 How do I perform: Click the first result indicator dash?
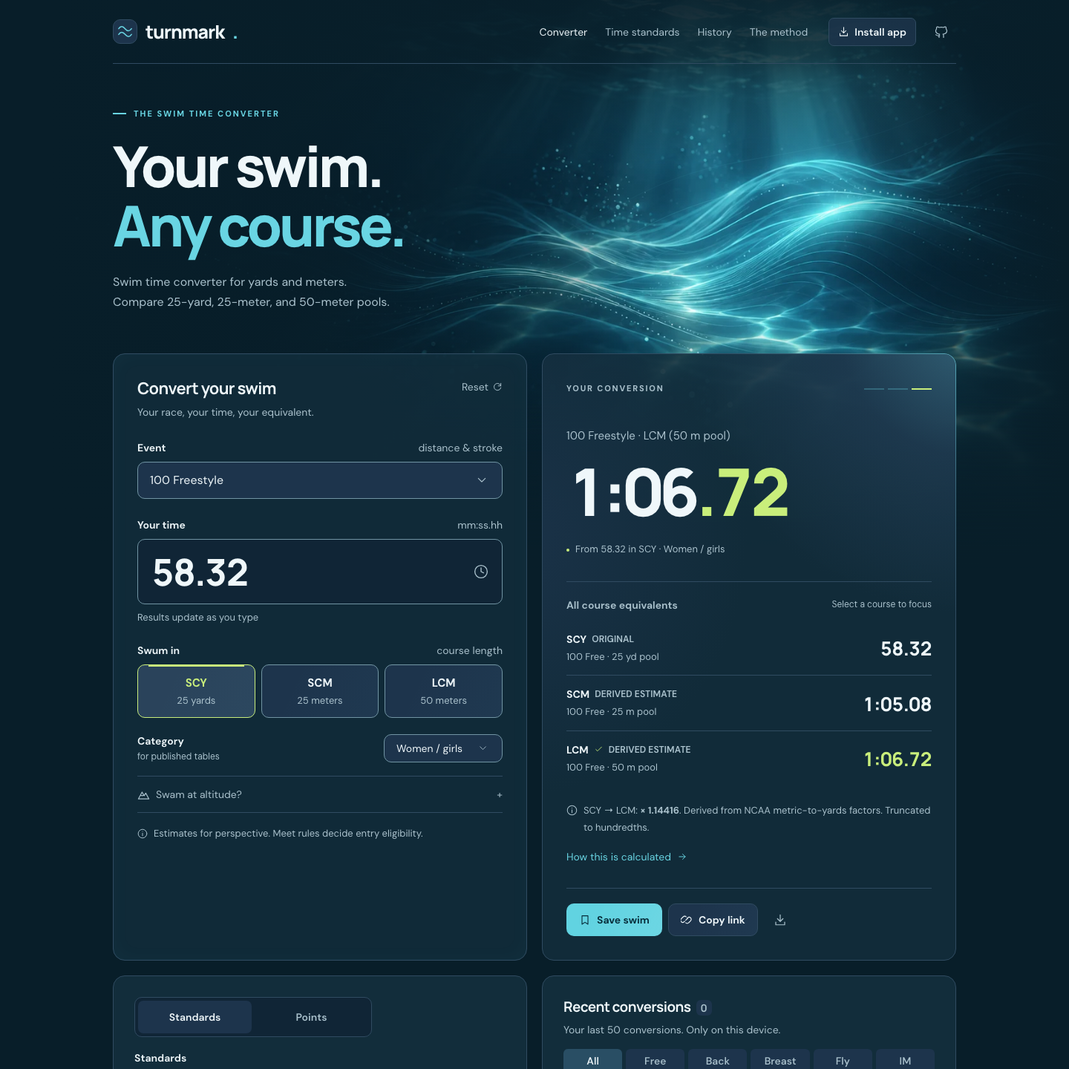tap(874, 388)
